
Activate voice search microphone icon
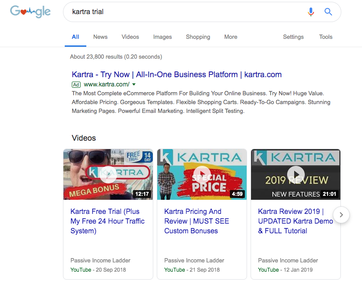coord(311,12)
